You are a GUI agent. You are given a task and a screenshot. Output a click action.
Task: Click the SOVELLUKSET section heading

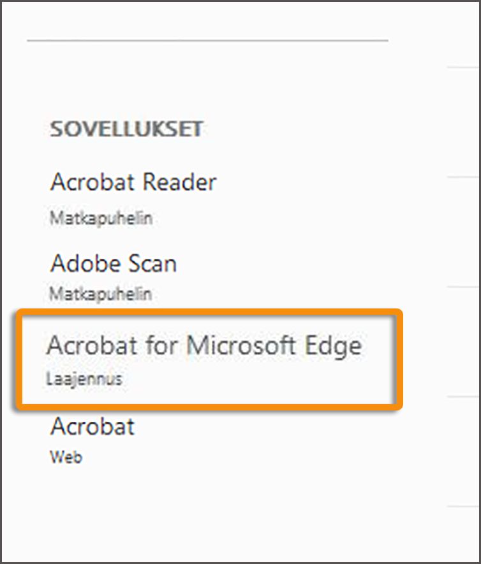tap(126, 129)
